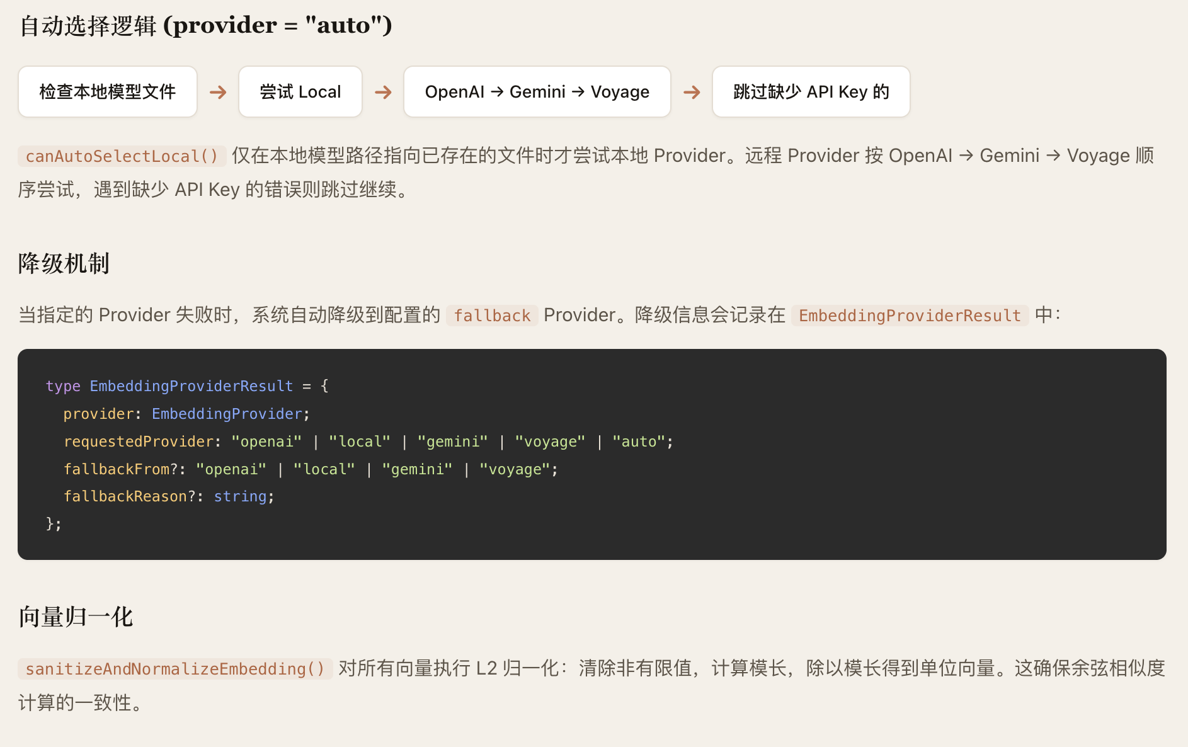This screenshot has width=1188, height=747.
Task: Click the fallbackReason property in code block
Action: [x=125, y=496]
